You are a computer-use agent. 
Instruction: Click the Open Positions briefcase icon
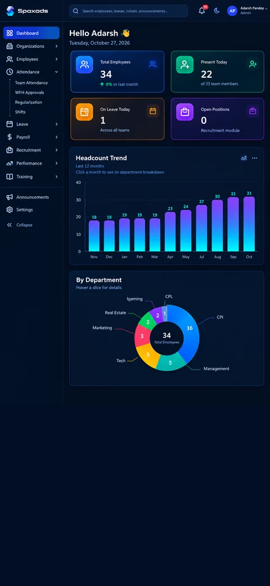(x=185, y=112)
